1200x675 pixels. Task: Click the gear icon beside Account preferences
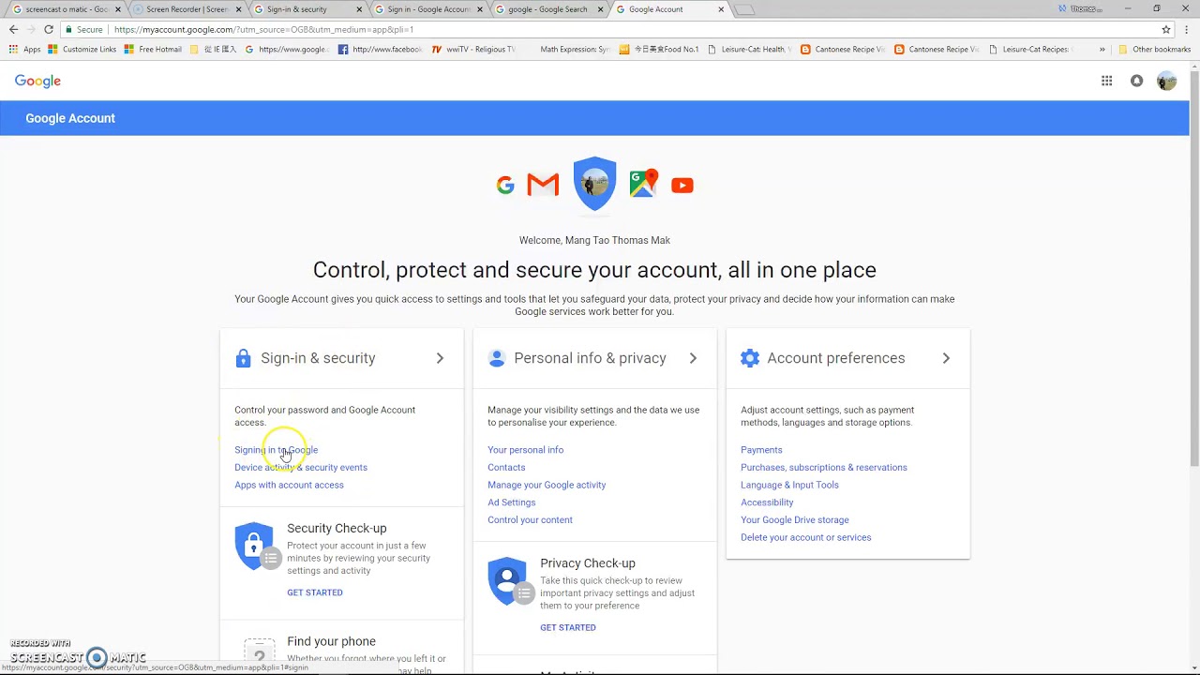point(750,358)
